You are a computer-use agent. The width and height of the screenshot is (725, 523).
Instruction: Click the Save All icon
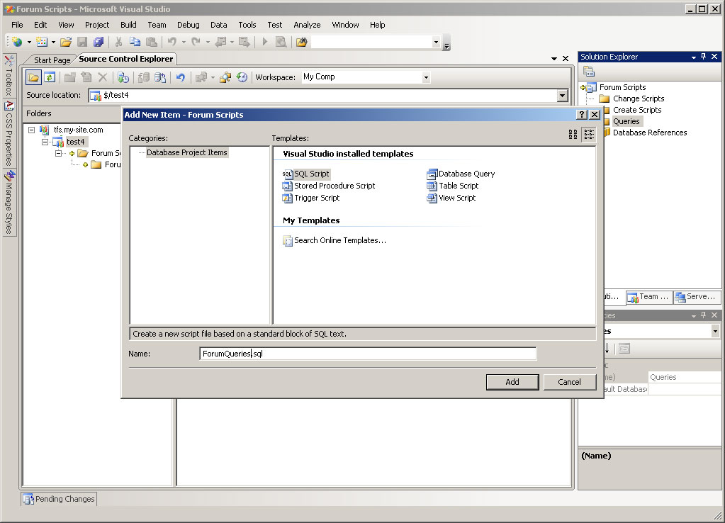[x=98, y=42]
